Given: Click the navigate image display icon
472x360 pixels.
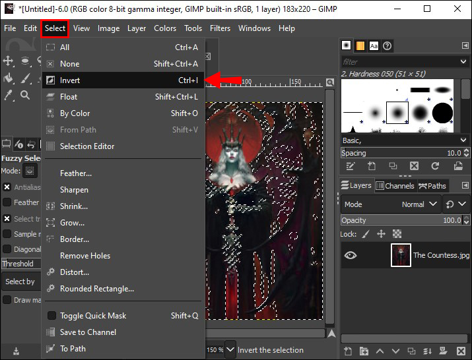Looking at the screenshot, I should [x=331, y=334].
